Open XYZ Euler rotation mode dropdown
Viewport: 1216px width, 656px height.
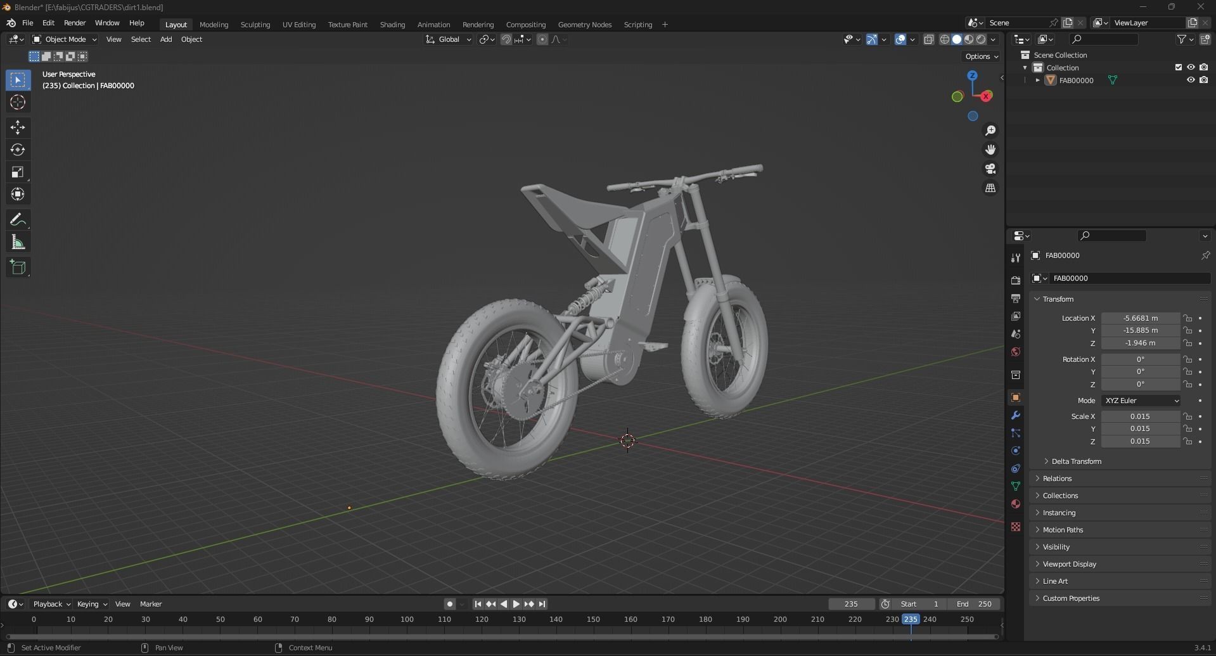pyautogui.click(x=1141, y=401)
